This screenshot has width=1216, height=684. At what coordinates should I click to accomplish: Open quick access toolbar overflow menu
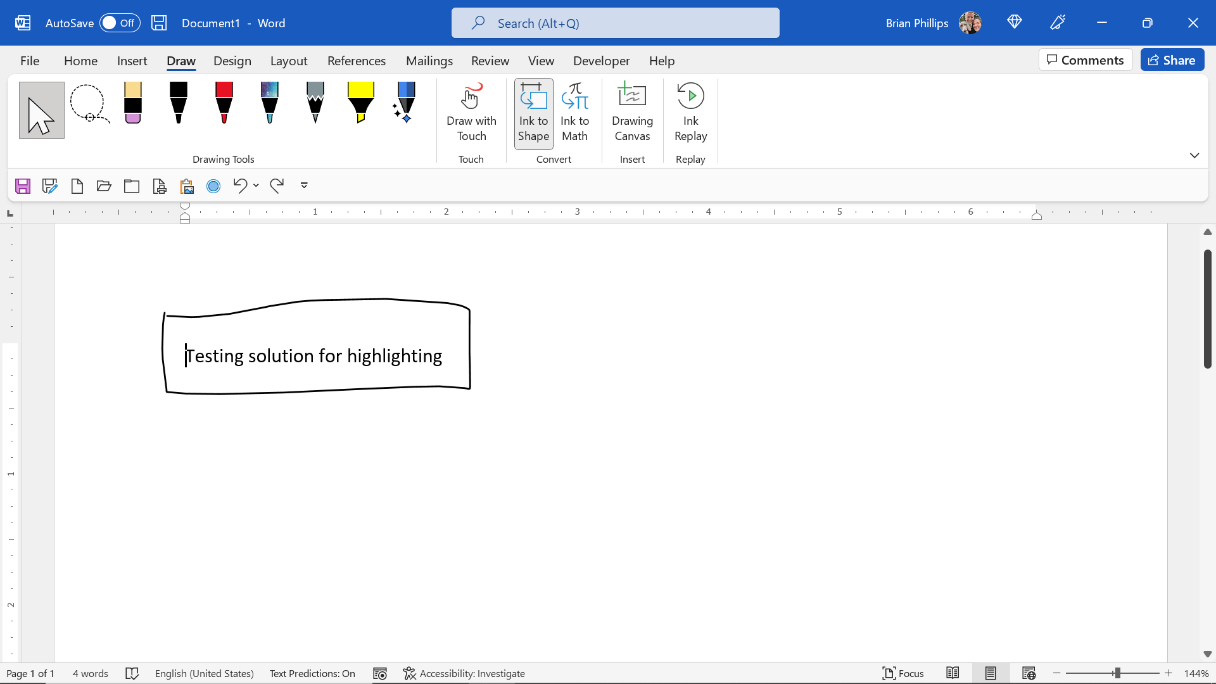click(304, 186)
